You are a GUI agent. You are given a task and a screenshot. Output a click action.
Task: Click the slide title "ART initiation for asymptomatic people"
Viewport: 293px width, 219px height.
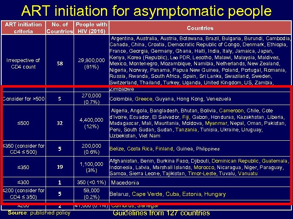pyautogui.click(x=146, y=11)
